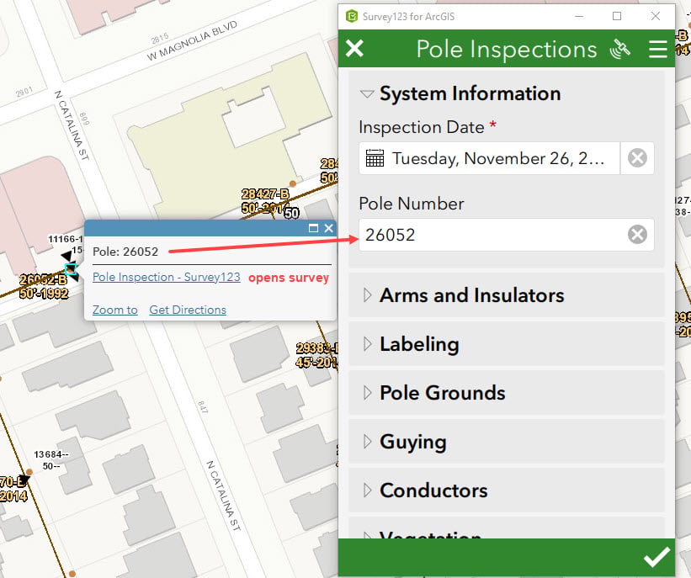Click the Survey123 app logo icon
The height and width of the screenshot is (578, 691).
pyautogui.click(x=352, y=16)
